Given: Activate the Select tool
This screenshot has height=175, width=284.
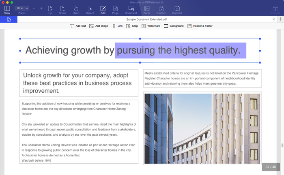Looking at the screenshot, I should [90, 10].
